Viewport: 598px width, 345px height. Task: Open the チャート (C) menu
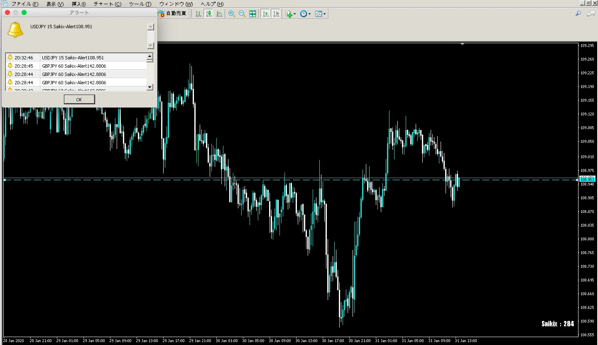pos(108,4)
